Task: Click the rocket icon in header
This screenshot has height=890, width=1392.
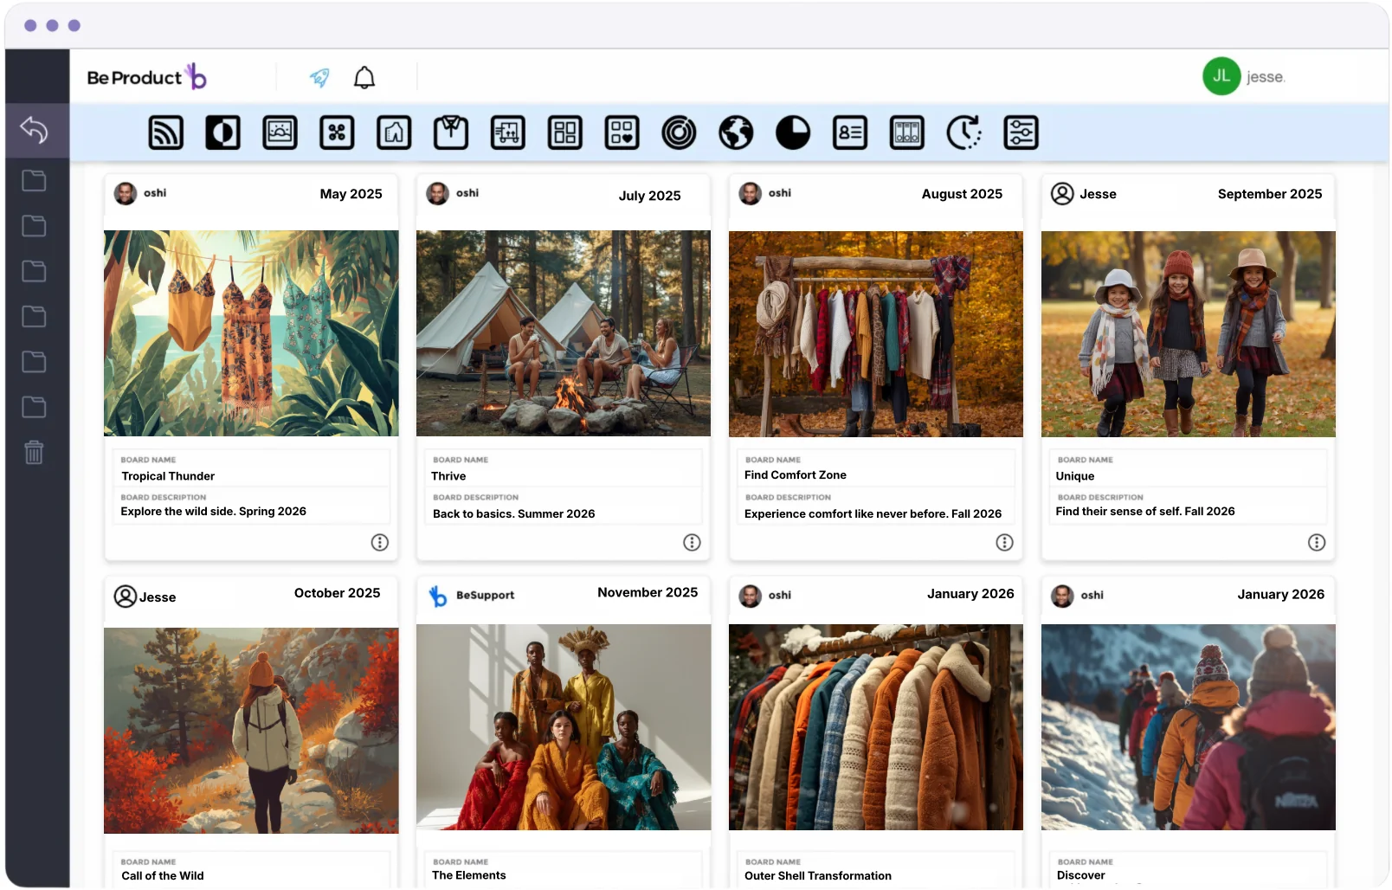Action: [x=319, y=78]
